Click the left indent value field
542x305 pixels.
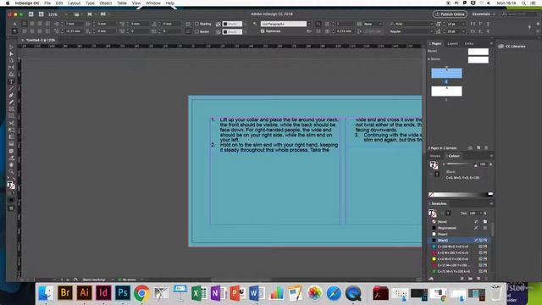(x=75, y=24)
